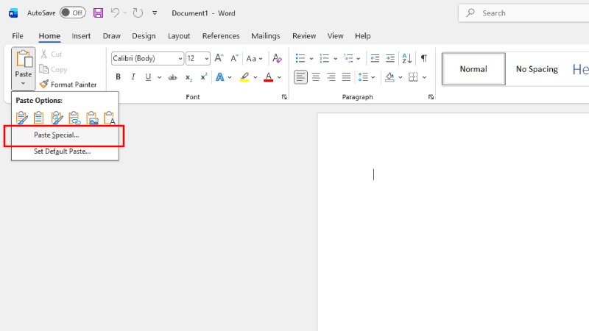Apply the red font color swatch
The width and height of the screenshot is (589, 331).
[x=268, y=77]
